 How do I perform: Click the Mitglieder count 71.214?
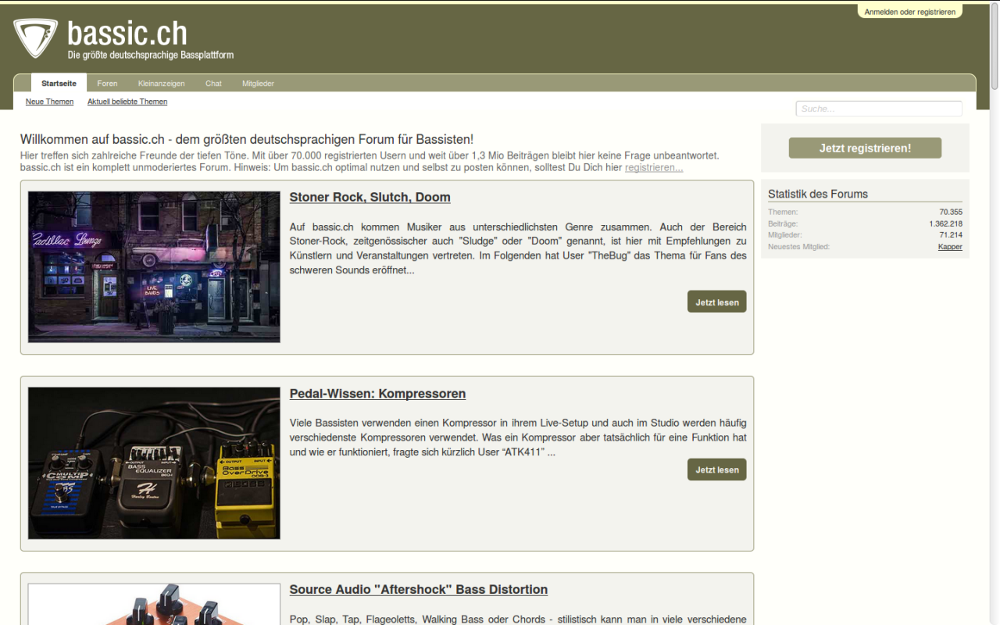(x=951, y=235)
